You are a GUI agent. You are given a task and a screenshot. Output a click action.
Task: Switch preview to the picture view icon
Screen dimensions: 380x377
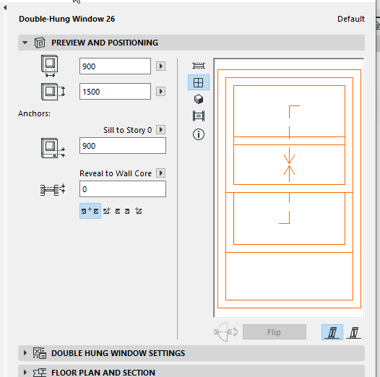pyautogui.click(x=199, y=116)
